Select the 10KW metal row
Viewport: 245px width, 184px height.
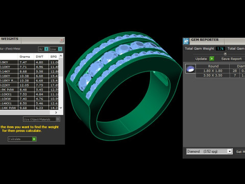29,99
